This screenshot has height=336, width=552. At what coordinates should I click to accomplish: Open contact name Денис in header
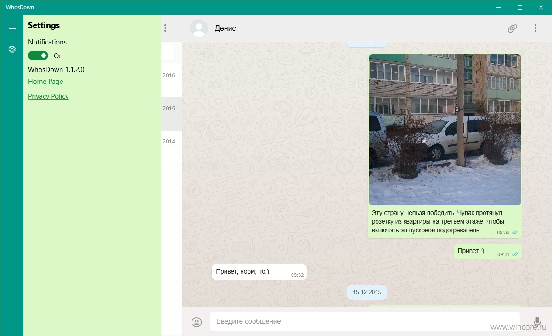click(x=225, y=28)
